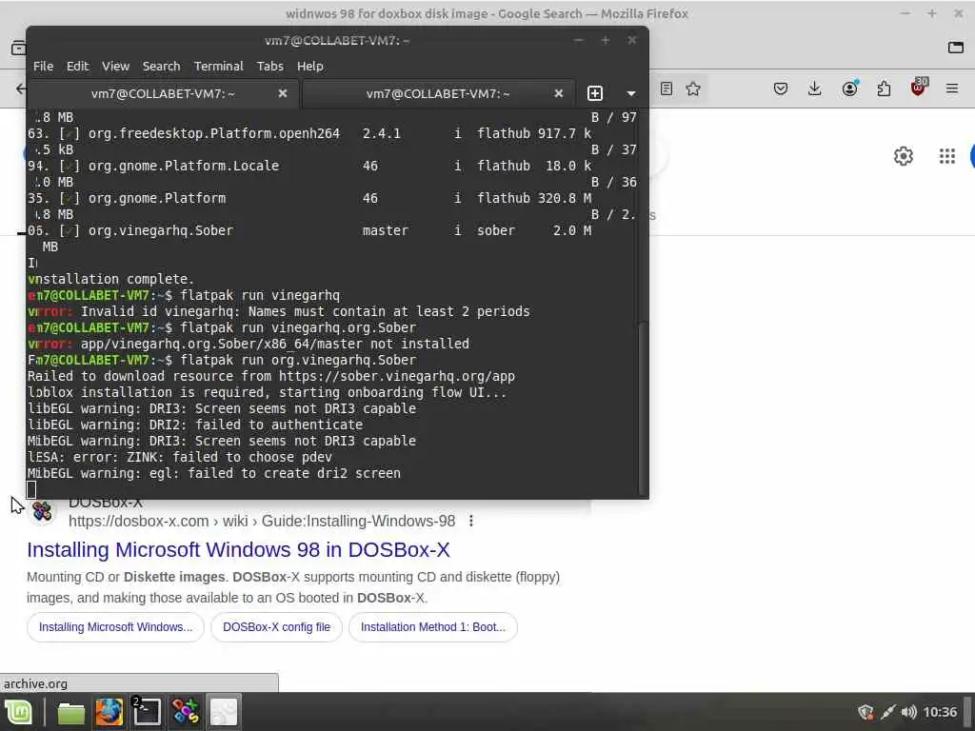Click the 'Installation Method 1: Boot...' chip
The height and width of the screenshot is (731, 975).
coord(433,627)
